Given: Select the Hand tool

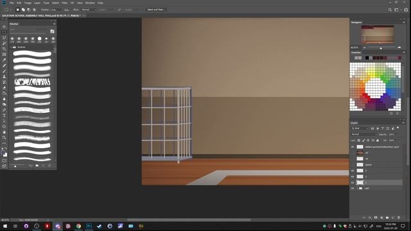Looking at the screenshot, I should click(4, 132).
